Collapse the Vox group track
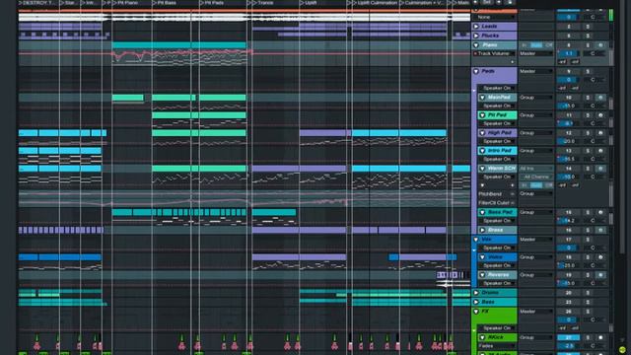The width and height of the screenshot is (631, 355). tap(476, 240)
